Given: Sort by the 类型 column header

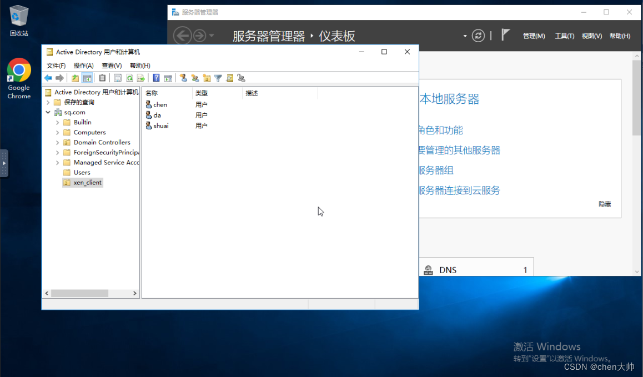Looking at the screenshot, I should tap(217, 93).
